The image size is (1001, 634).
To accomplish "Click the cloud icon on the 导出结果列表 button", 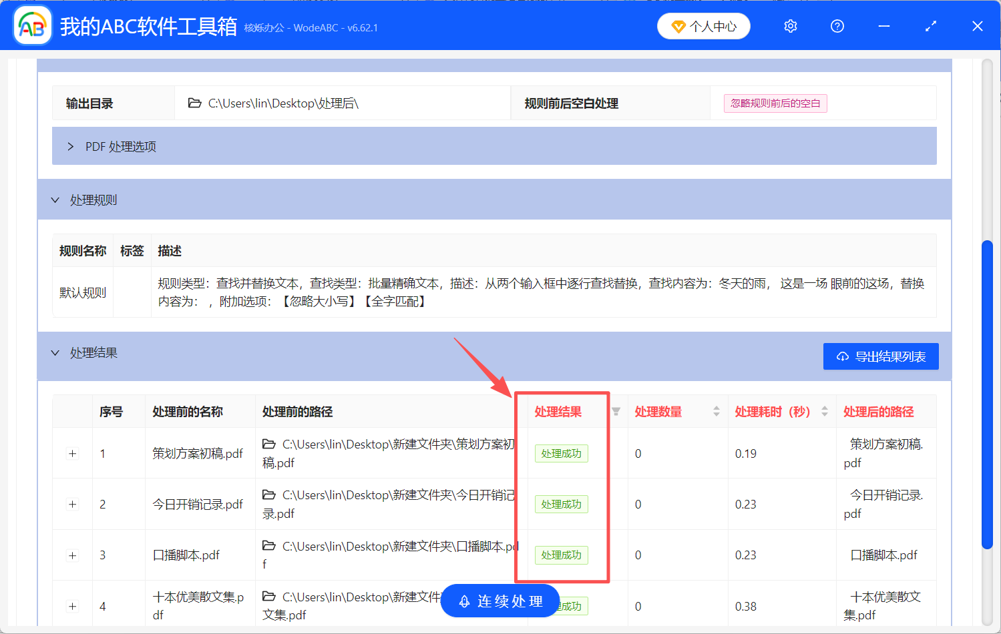I will 842,356.
